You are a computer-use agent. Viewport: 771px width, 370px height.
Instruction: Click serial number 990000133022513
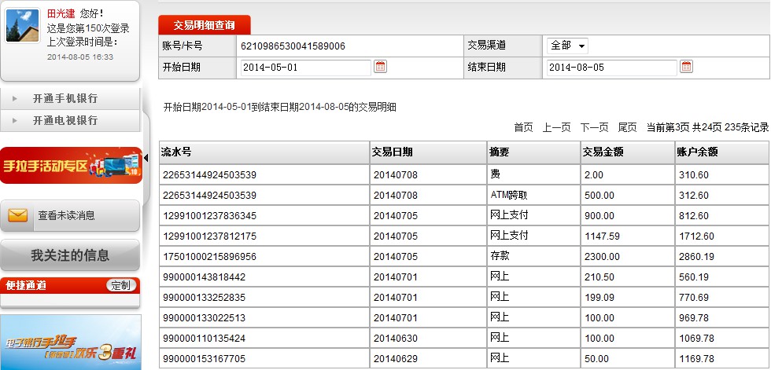(204, 318)
